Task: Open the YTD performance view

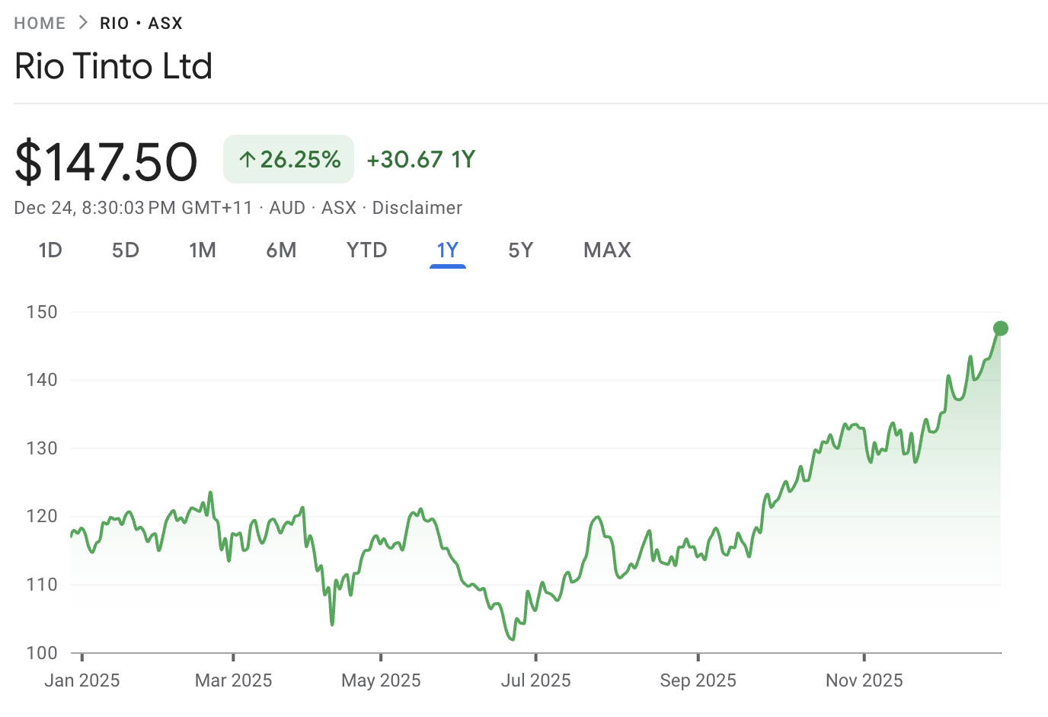Action: click(x=366, y=250)
